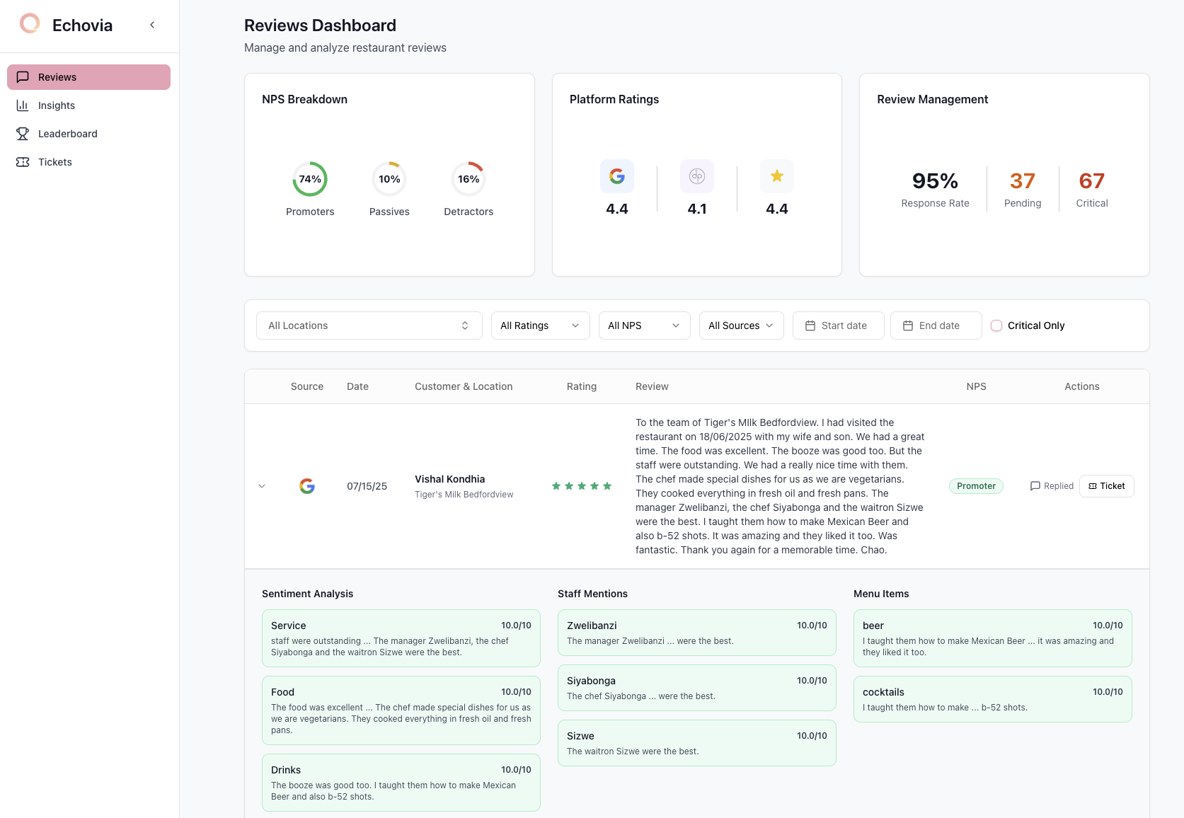Image resolution: width=1184 pixels, height=818 pixels.
Task: Click the customer name Vishal Kondhia
Action: click(x=450, y=479)
